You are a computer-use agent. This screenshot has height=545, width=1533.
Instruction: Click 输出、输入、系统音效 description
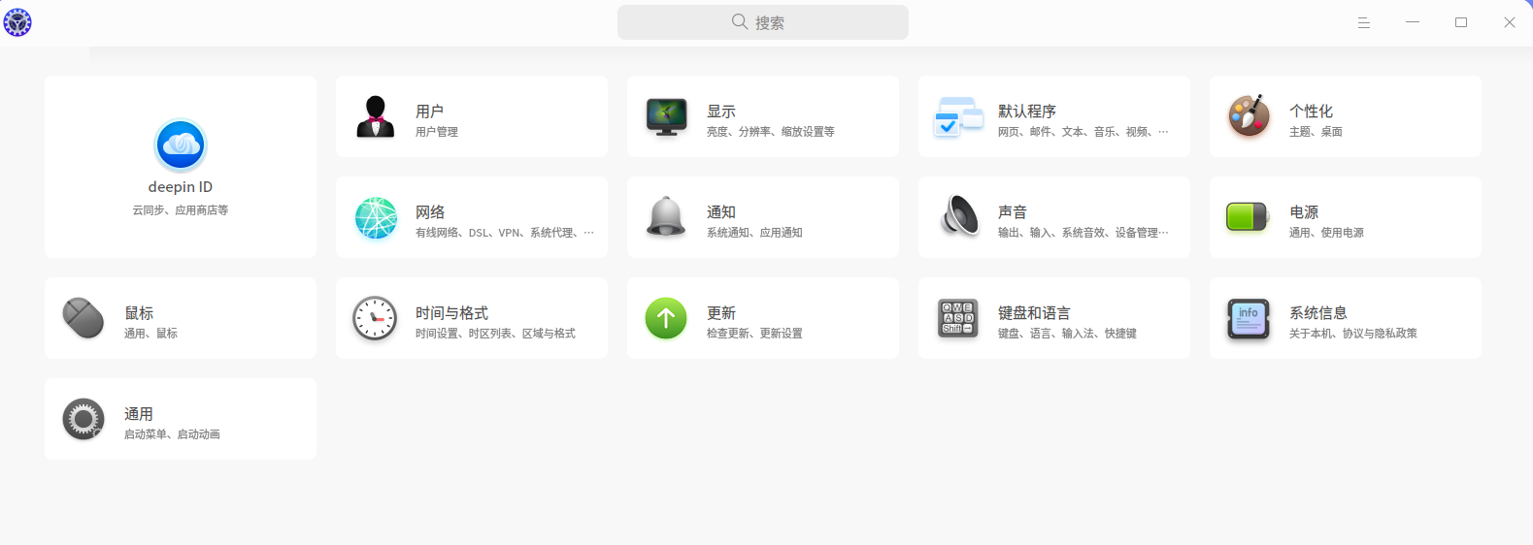point(1083,233)
